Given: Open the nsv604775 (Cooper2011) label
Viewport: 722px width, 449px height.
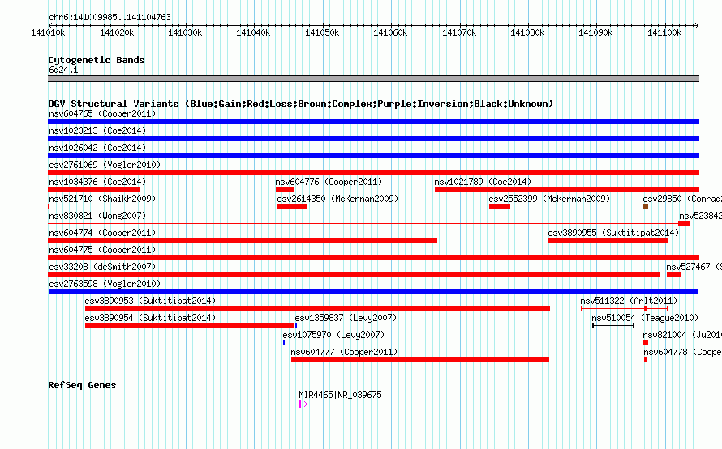Looking at the screenshot, I should pos(102,250).
